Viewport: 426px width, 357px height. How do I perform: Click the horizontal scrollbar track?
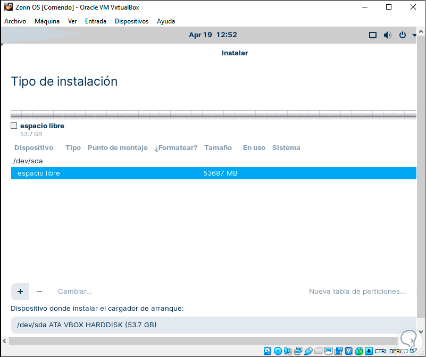pos(204,341)
